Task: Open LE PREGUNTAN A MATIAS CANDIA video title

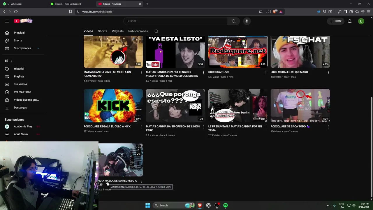Action: tap(235, 128)
